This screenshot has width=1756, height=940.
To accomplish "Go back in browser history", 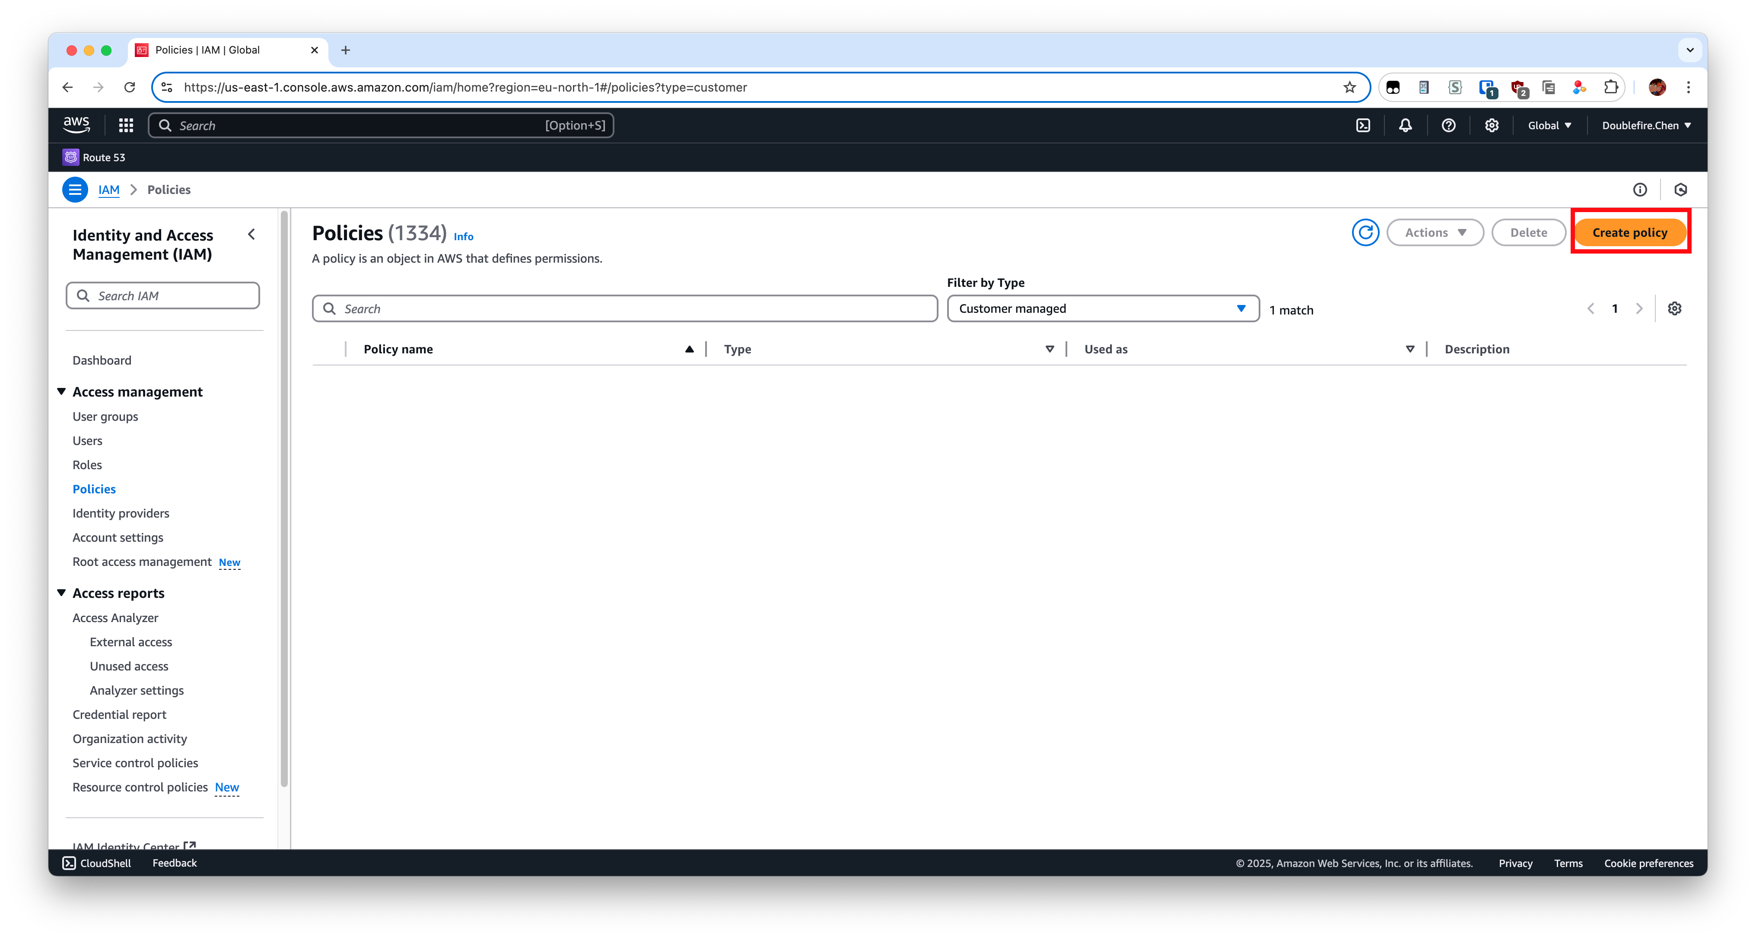I will pos(67,87).
